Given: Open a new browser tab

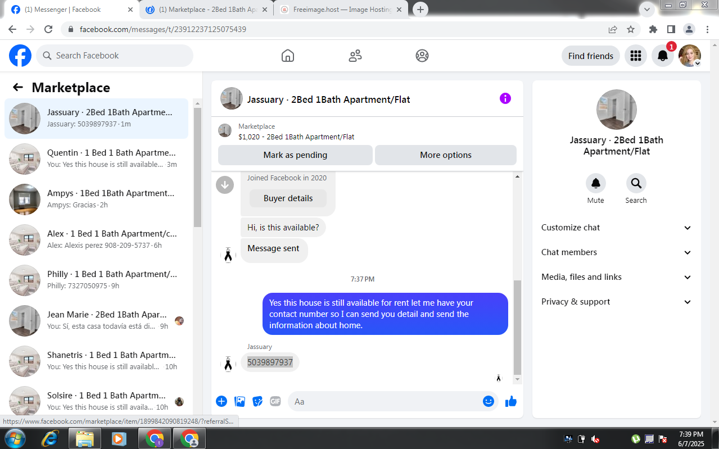Looking at the screenshot, I should tap(420, 10).
